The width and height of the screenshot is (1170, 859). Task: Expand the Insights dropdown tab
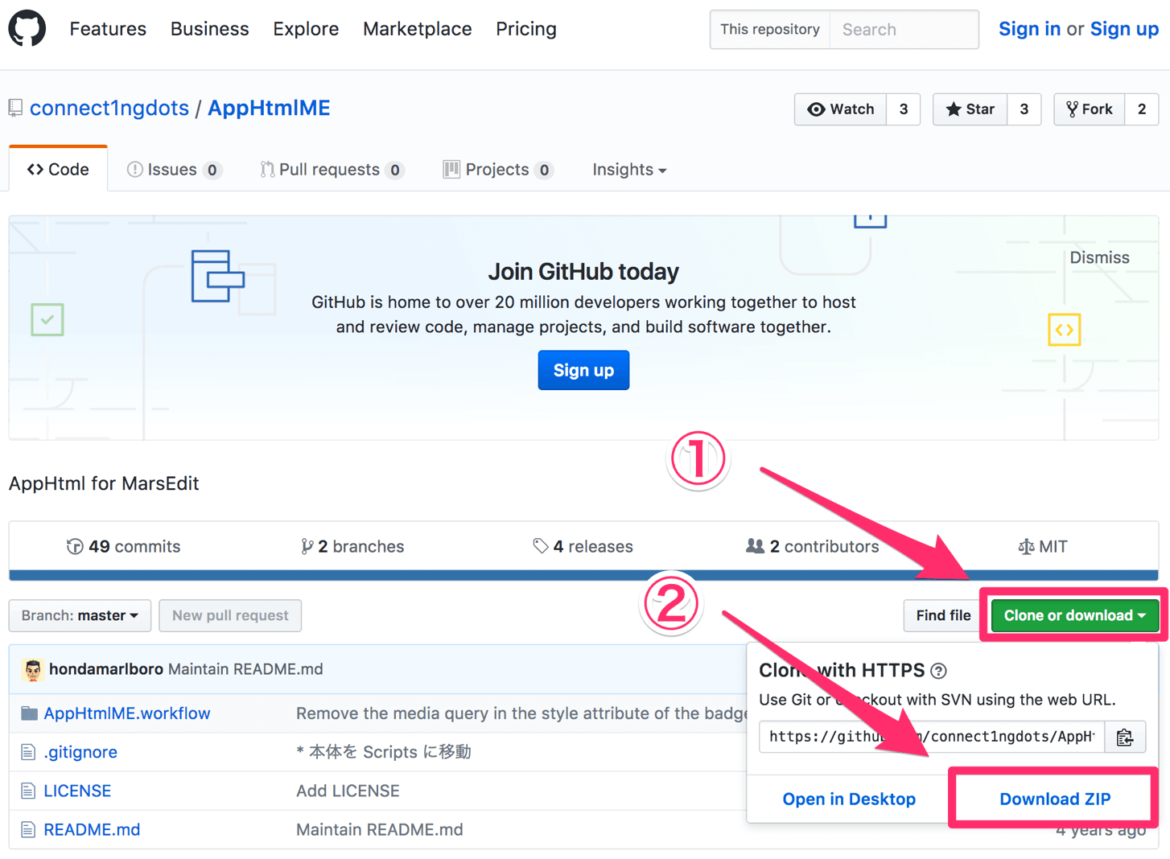click(629, 170)
